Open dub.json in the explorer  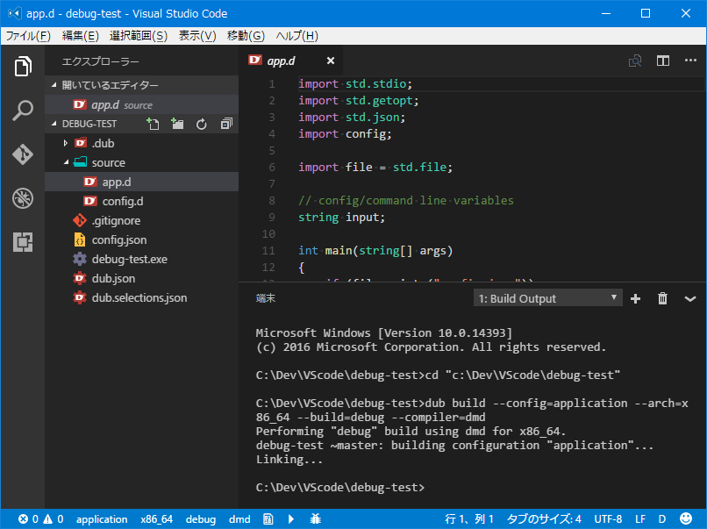pos(142,279)
